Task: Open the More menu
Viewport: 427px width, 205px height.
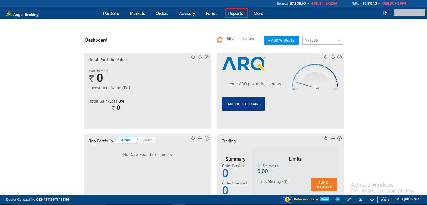Action: tap(258, 14)
